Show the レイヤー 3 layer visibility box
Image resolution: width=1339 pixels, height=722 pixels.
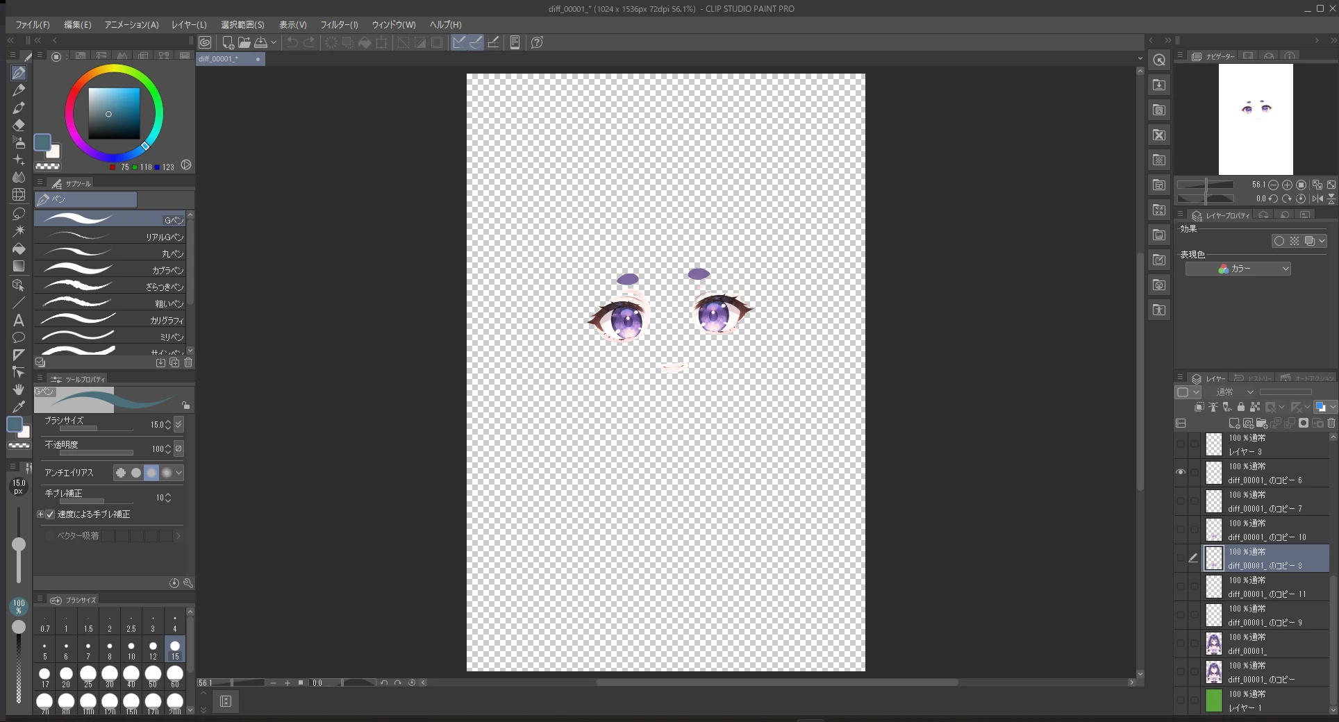coord(1181,444)
